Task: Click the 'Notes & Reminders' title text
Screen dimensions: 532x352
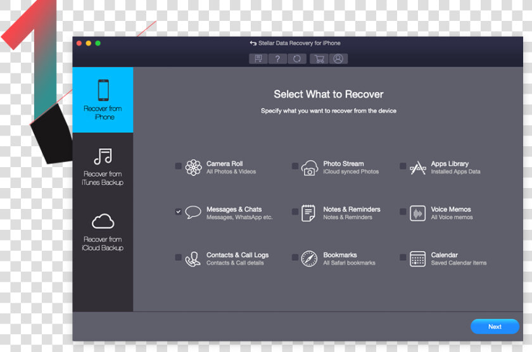Action: click(x=352, y=209)
